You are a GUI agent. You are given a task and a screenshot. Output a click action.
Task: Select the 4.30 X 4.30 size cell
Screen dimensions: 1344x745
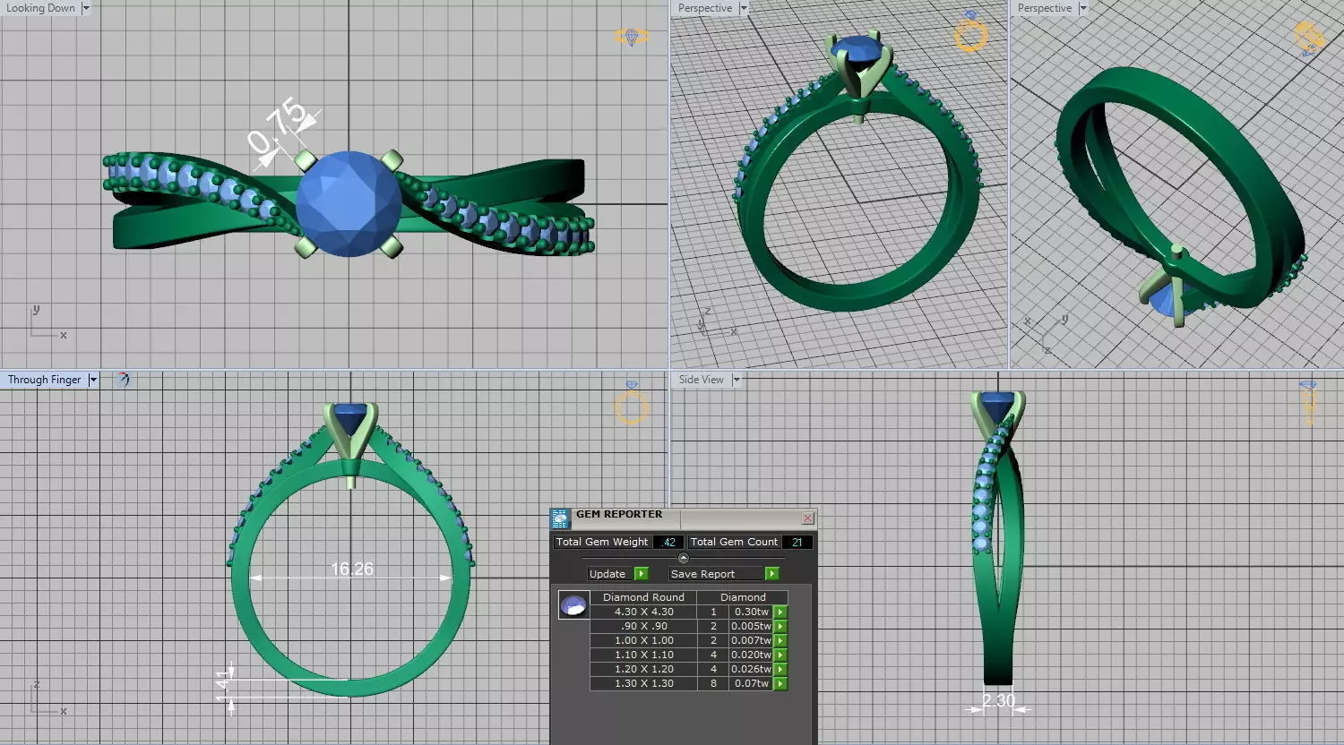click(x=643, y=612)
